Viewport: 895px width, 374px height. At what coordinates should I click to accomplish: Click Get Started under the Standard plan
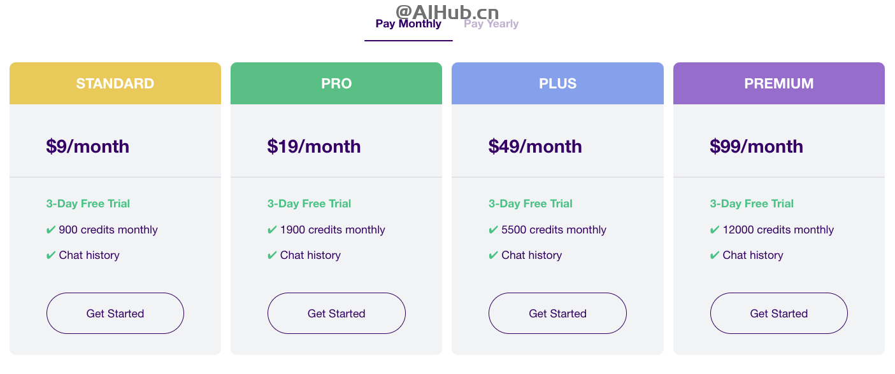click(x=115, y=314)
